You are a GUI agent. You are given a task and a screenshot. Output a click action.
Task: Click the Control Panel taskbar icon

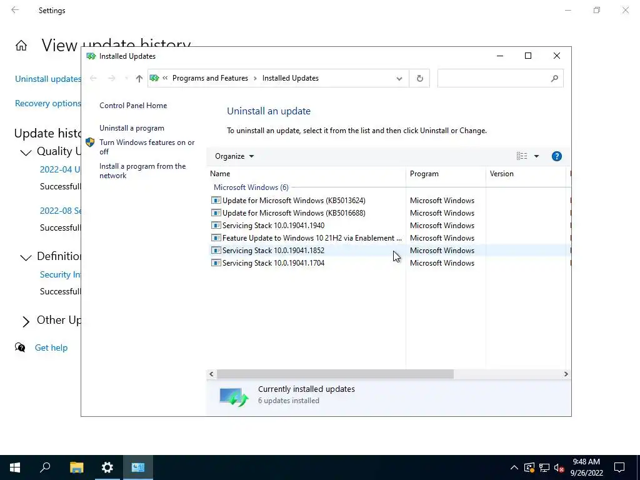point(138,467)
